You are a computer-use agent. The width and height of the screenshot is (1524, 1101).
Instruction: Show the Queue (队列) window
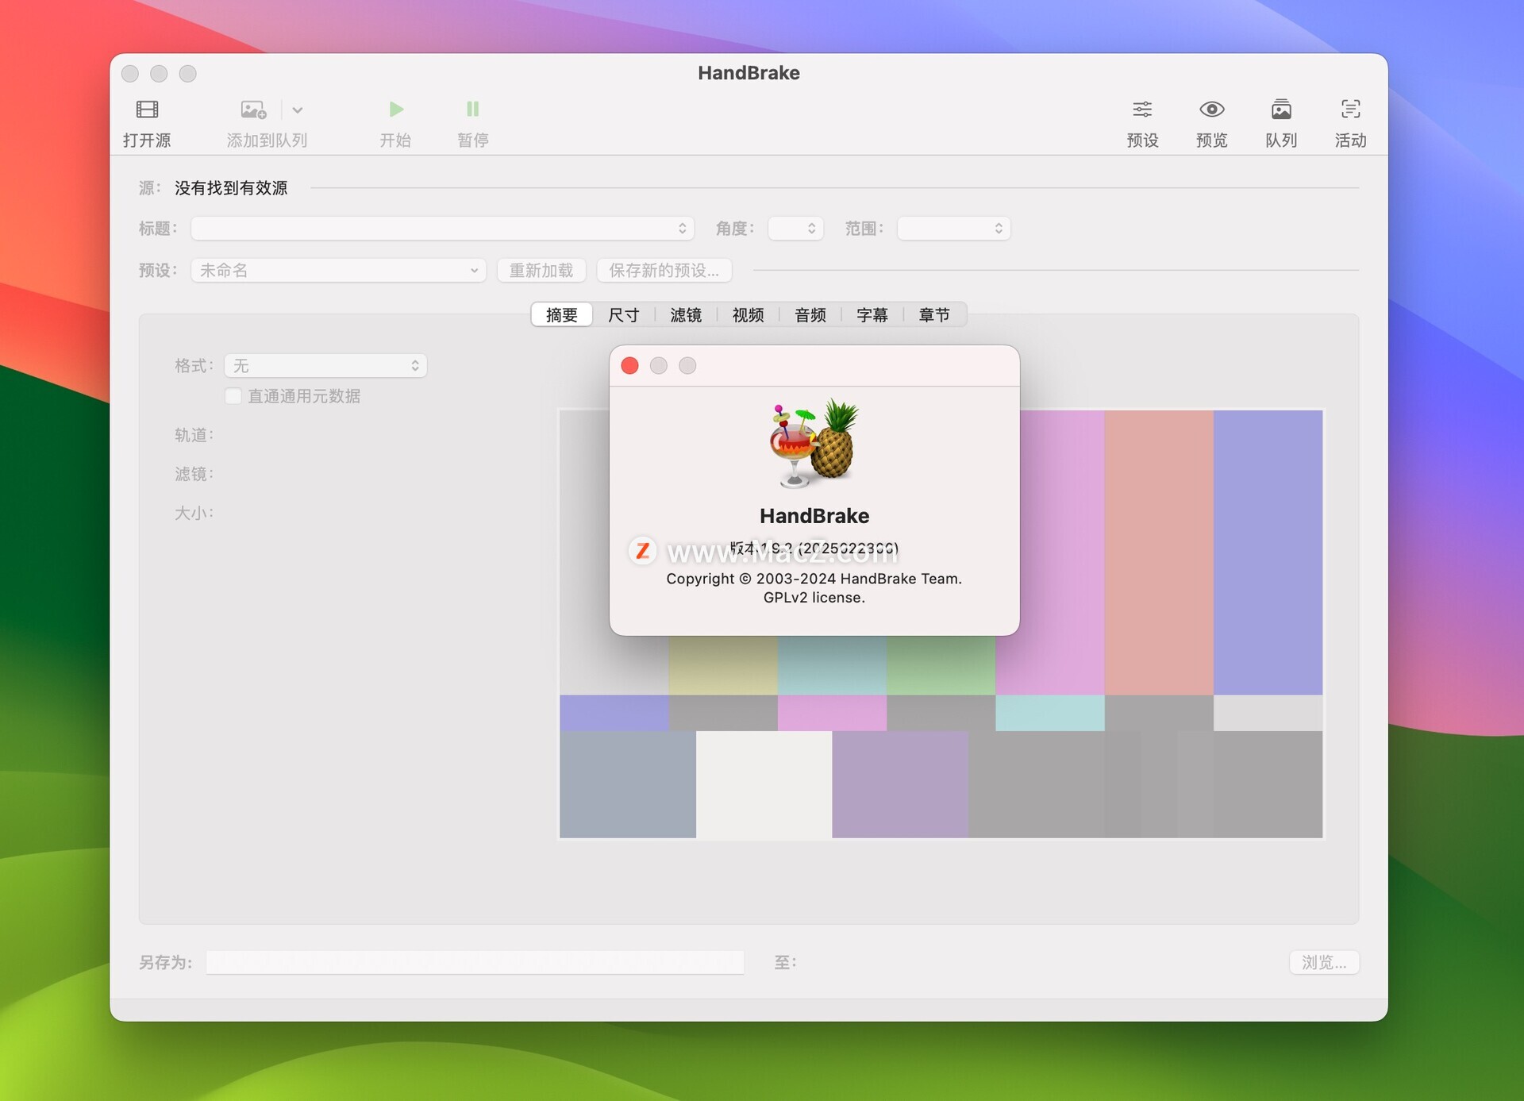(x=1281, y=110)
